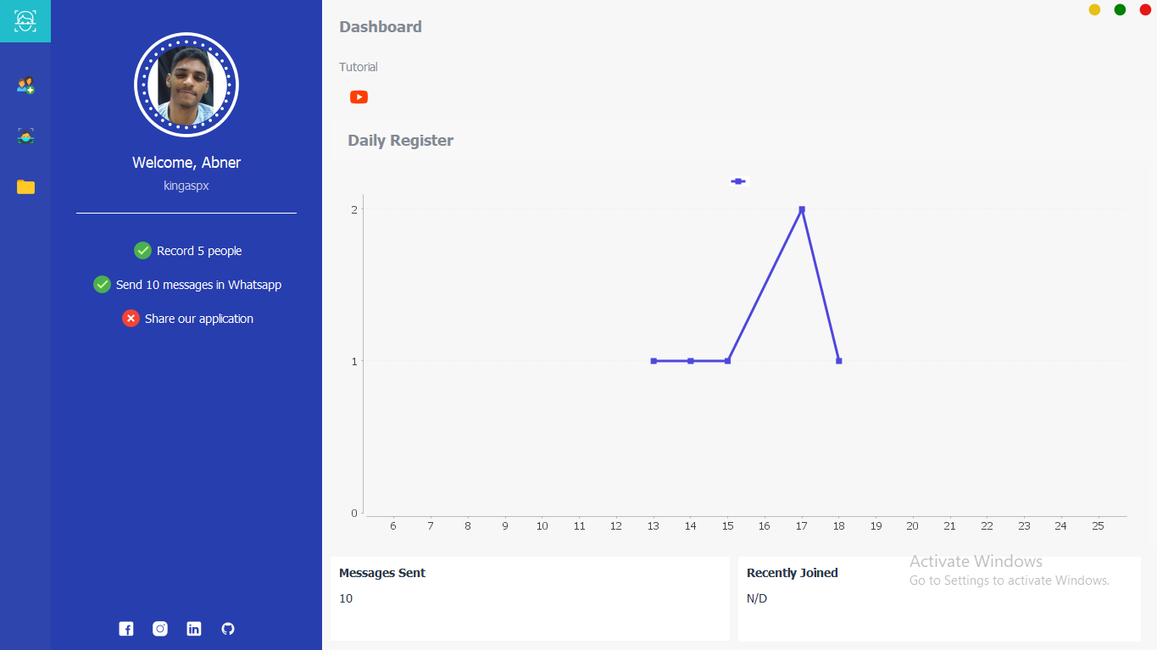Viewport: 1157px width, 650px height.
Task: Open the Instagram social link
Action: pos(160,629)
